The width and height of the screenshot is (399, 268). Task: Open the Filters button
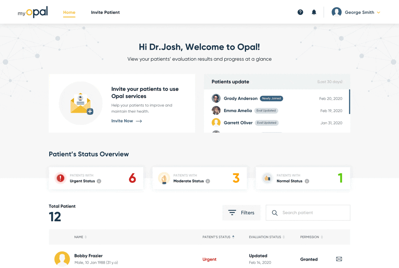(241, 213)
